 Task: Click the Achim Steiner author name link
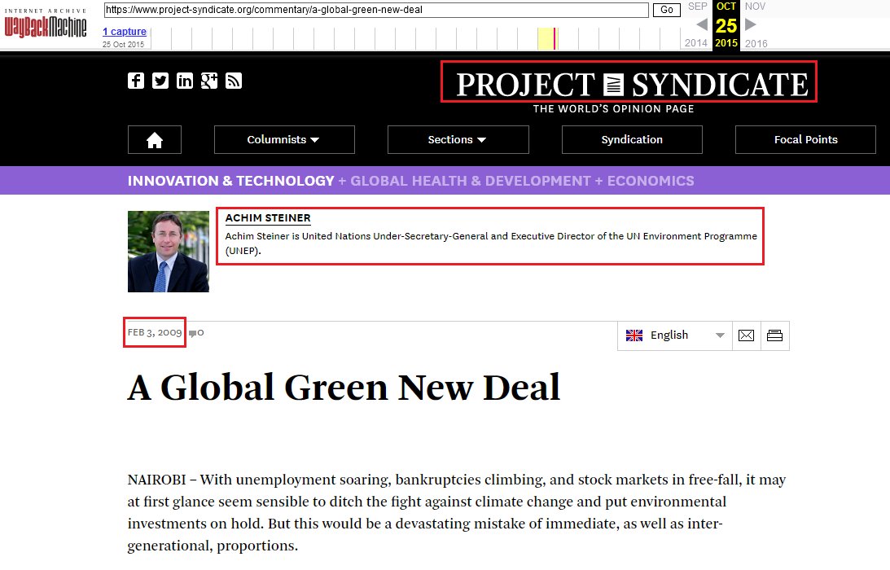point(268,218)
